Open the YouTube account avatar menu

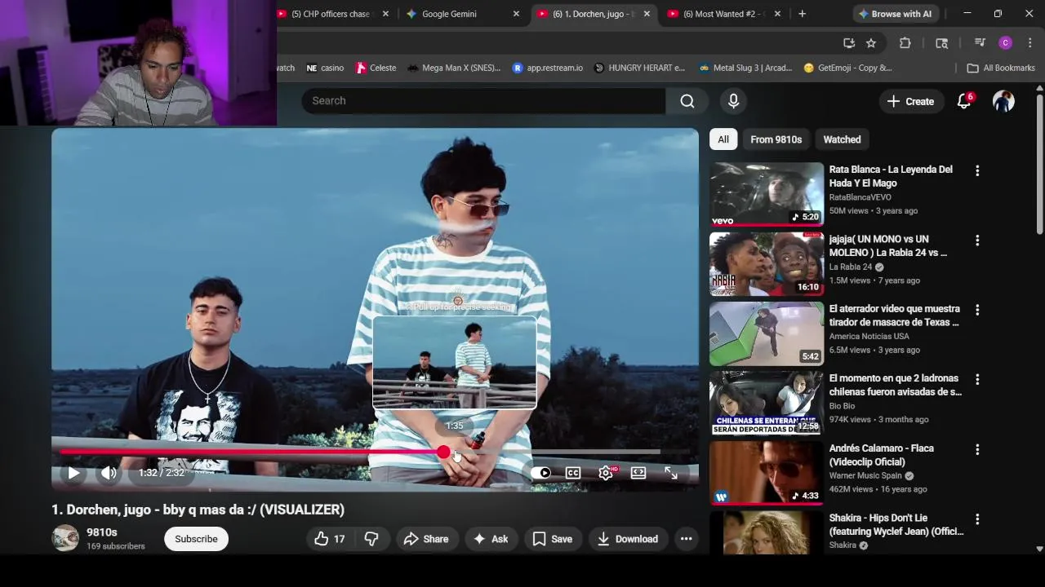tap(1003, 101)
